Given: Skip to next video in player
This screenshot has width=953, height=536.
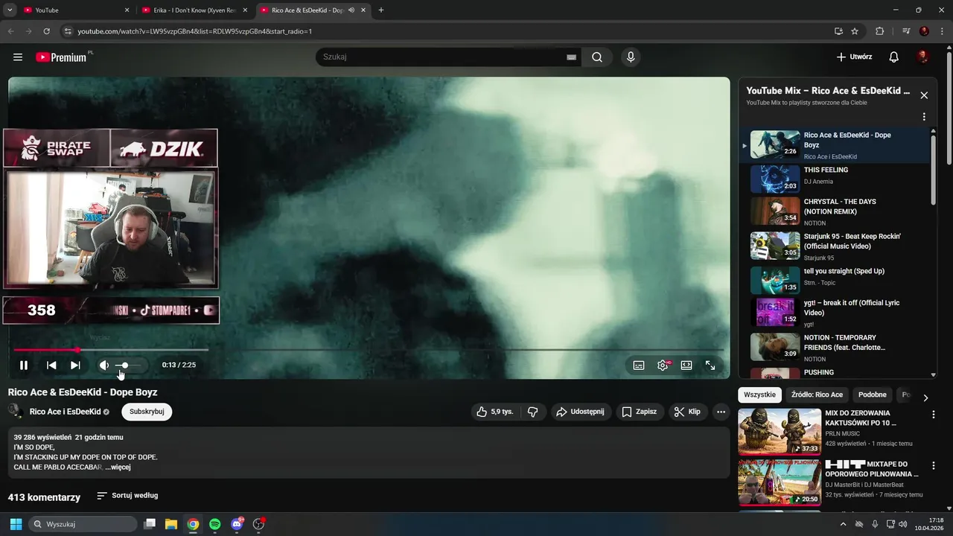Looking at the screenshot, I should pyautogui.click(x=75, y=366).
